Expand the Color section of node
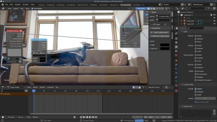The height and width of the screenshot is (122, 217). (152, 24)
